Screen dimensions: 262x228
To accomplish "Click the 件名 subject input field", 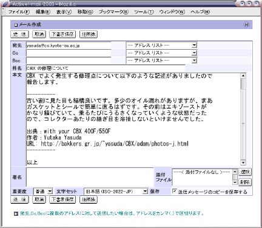I will pyautogui.click(x=106, y=68).
